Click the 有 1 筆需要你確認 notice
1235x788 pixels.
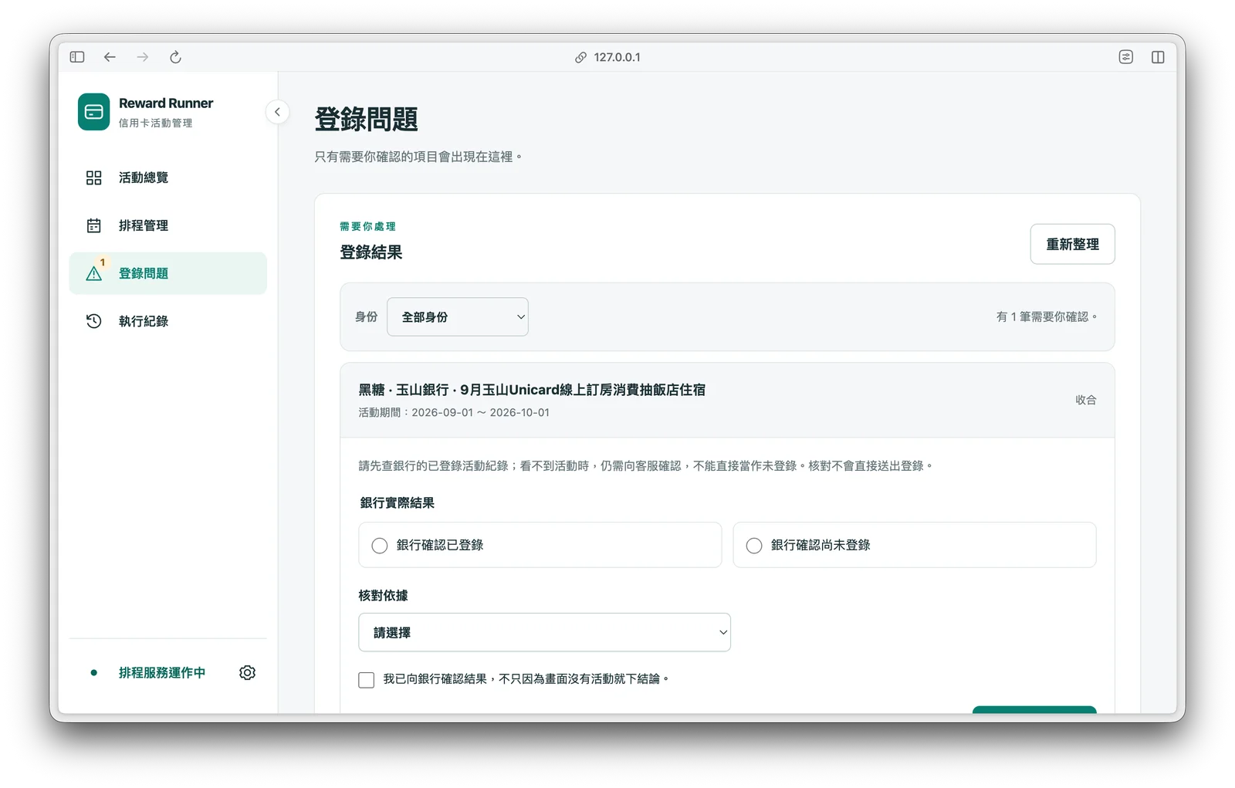pos(1046,317)
